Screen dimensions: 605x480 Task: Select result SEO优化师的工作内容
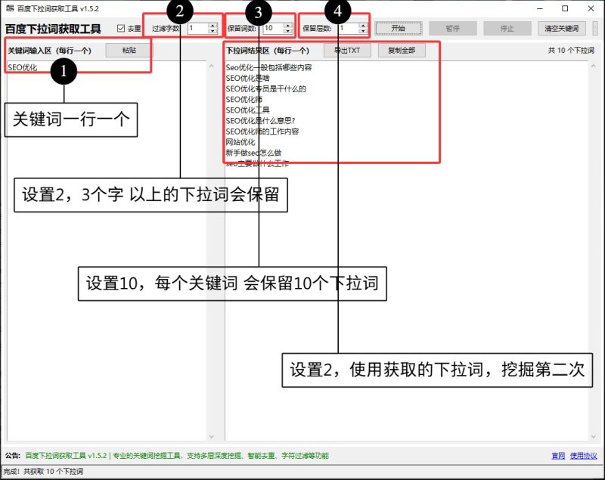click(x=262, y=132)
